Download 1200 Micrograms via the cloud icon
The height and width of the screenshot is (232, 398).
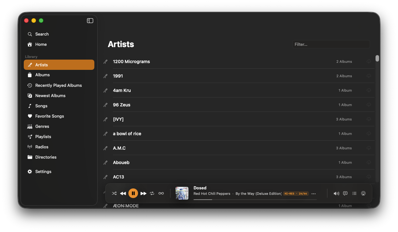368,61
